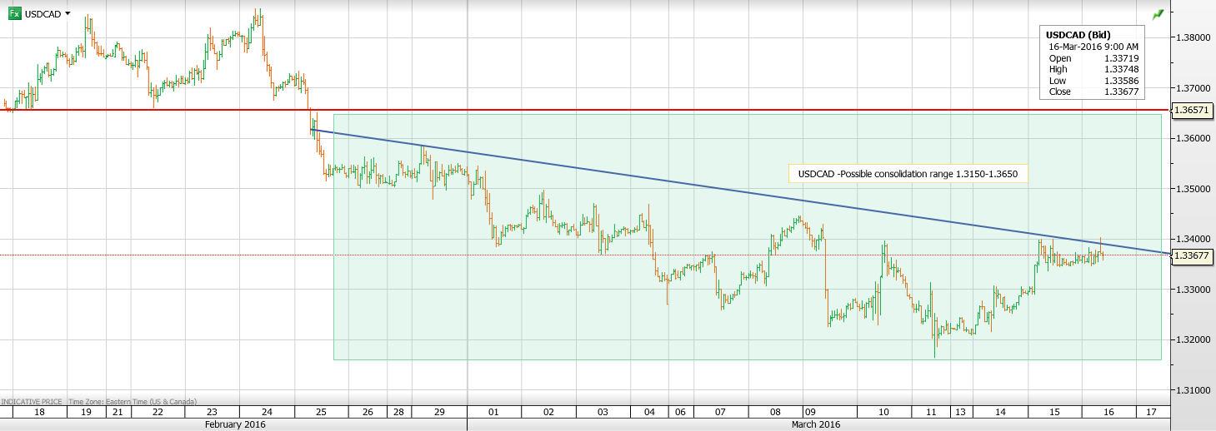Image resolution: width=1216 pixels, height=431 pixels.
Task: Select the consolidation range text annotation
Action: pyautogui.click(x=908, y=174)
